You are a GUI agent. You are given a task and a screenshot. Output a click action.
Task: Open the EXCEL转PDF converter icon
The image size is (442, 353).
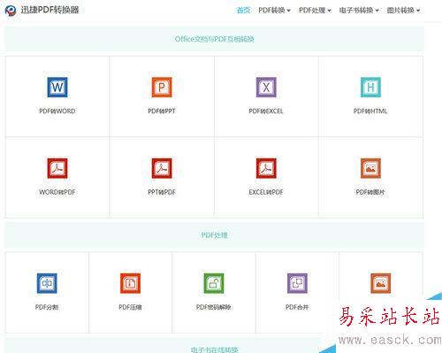266,168
